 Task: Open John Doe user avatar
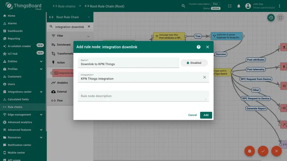[248, 6]
